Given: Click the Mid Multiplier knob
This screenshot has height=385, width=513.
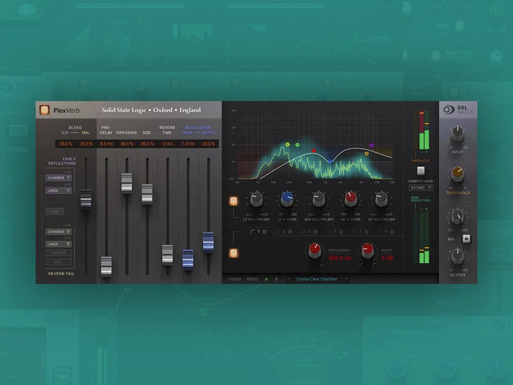Looking at the screenshot, I should (x=318, y=199).
